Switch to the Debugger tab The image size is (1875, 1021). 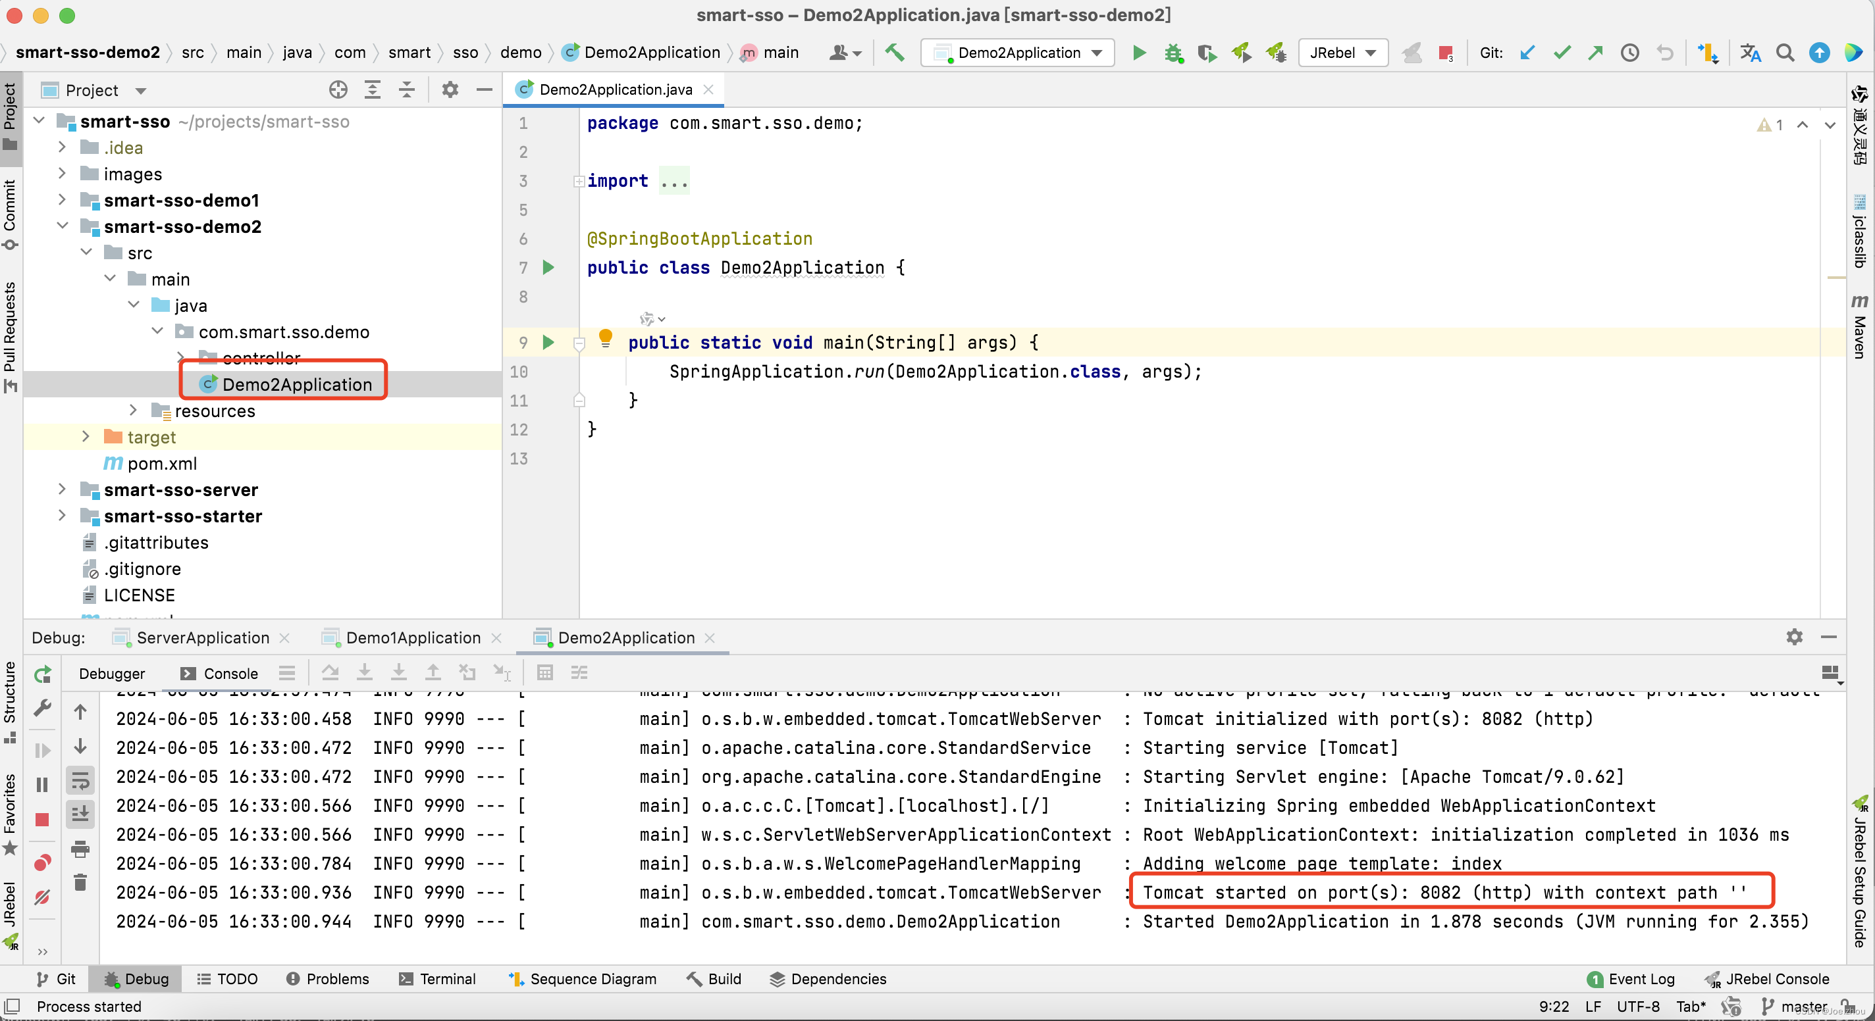pyautogui.click(x=112, y=674)
